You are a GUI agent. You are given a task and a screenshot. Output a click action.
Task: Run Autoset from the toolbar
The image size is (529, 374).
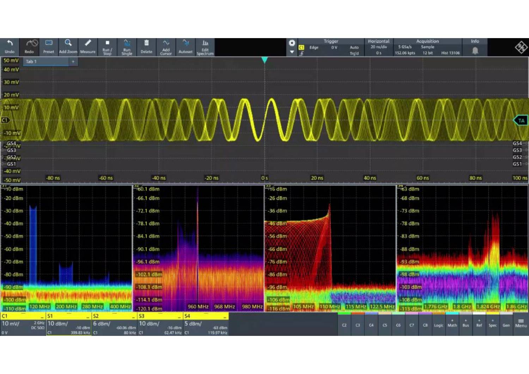pyautogui.click(x=186, y=47)
